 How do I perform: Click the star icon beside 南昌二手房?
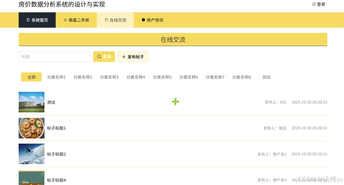tap(65, 20)
